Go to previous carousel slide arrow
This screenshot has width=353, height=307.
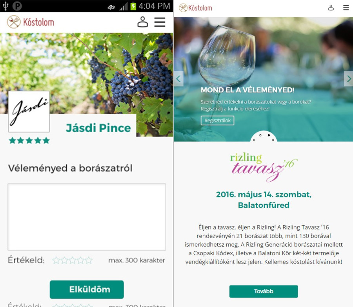coord(178,79)
